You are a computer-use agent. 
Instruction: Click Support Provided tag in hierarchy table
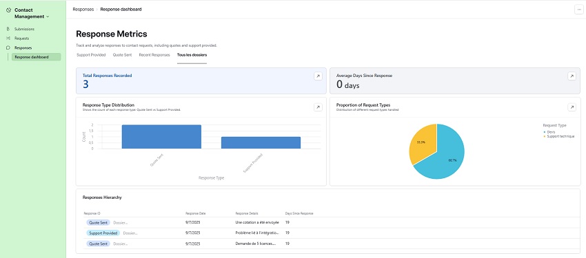(x=103, y=233)
